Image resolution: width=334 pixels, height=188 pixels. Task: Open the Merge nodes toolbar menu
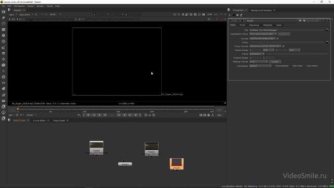4,53
